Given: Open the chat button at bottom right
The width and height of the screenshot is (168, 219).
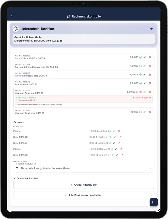Looking at the screenshot, I should tap(154, 202).
